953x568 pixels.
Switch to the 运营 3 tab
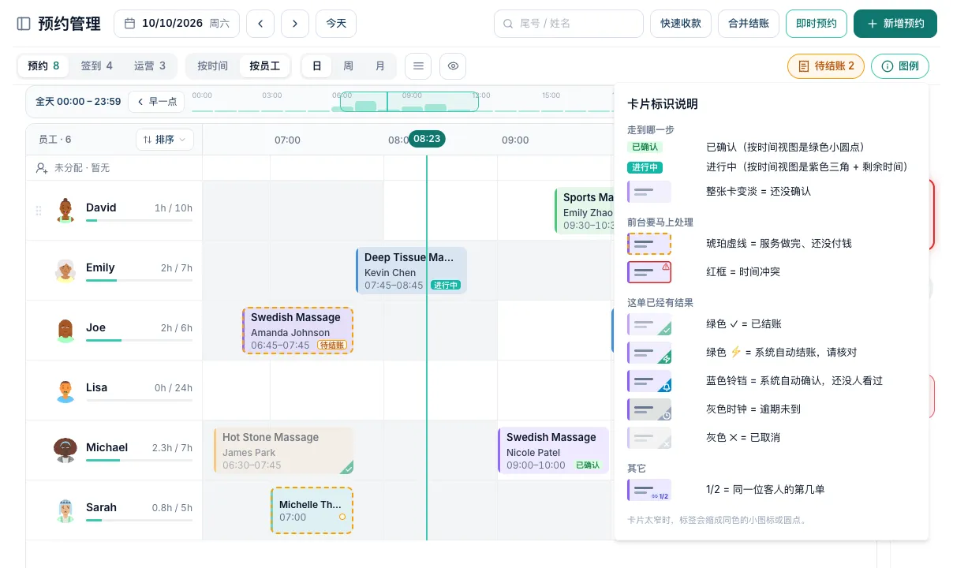click(x=150, y=66)
